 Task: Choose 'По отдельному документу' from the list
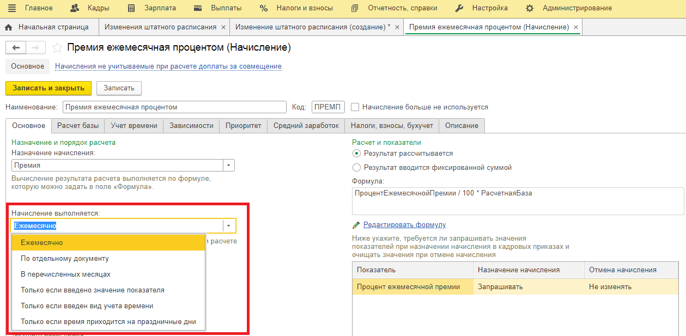[65, 259]
